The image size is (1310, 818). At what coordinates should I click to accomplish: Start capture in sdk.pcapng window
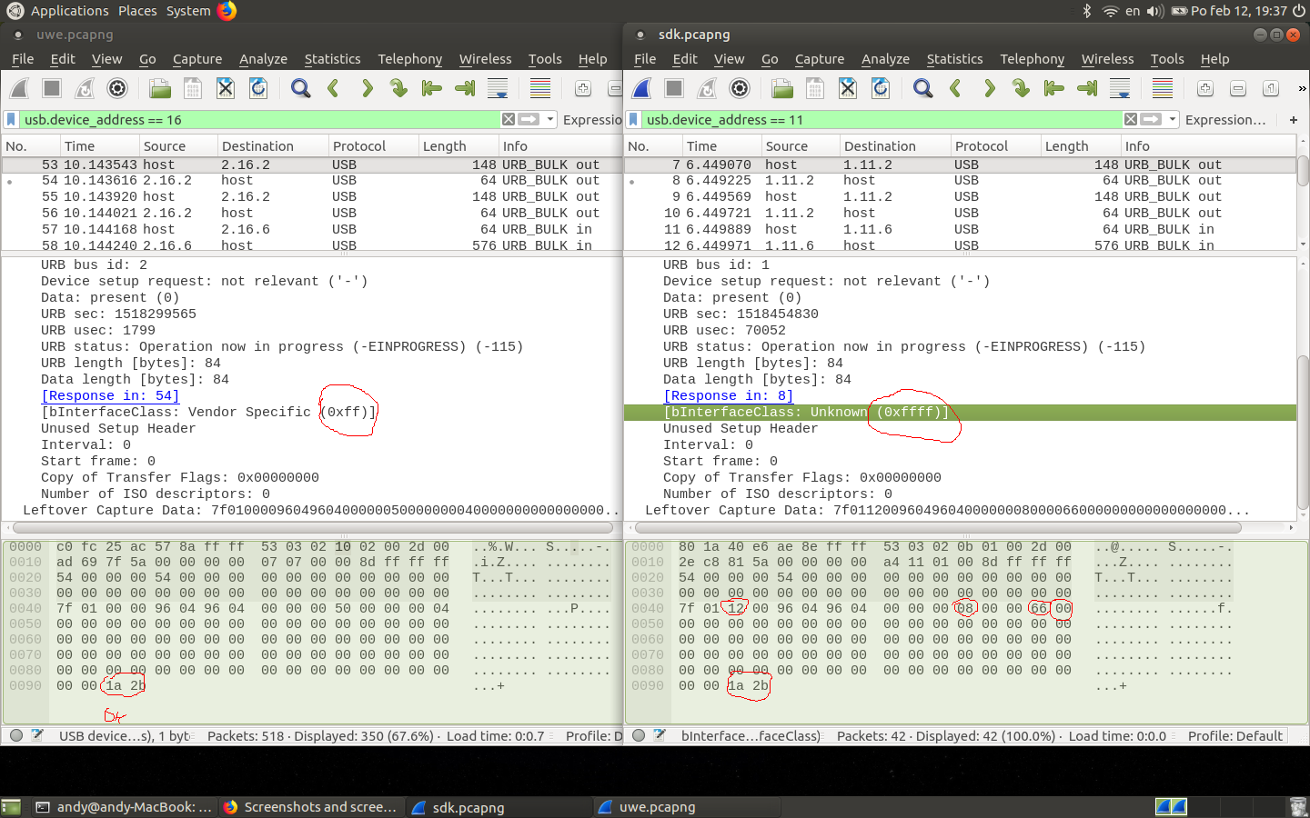tap(641, 88)
